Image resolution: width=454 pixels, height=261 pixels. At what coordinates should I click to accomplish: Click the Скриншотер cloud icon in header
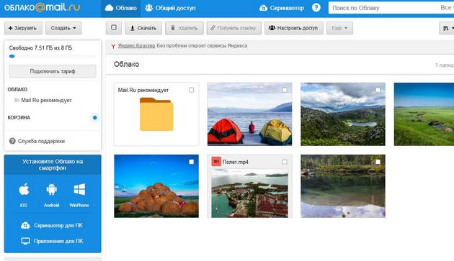click(x=263, y=8)
